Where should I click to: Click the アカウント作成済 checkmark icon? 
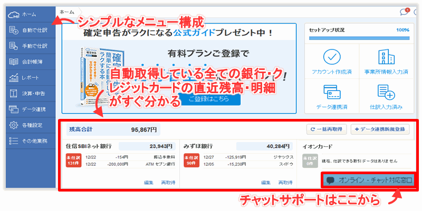pyautogui.click(x=332, y=57)
